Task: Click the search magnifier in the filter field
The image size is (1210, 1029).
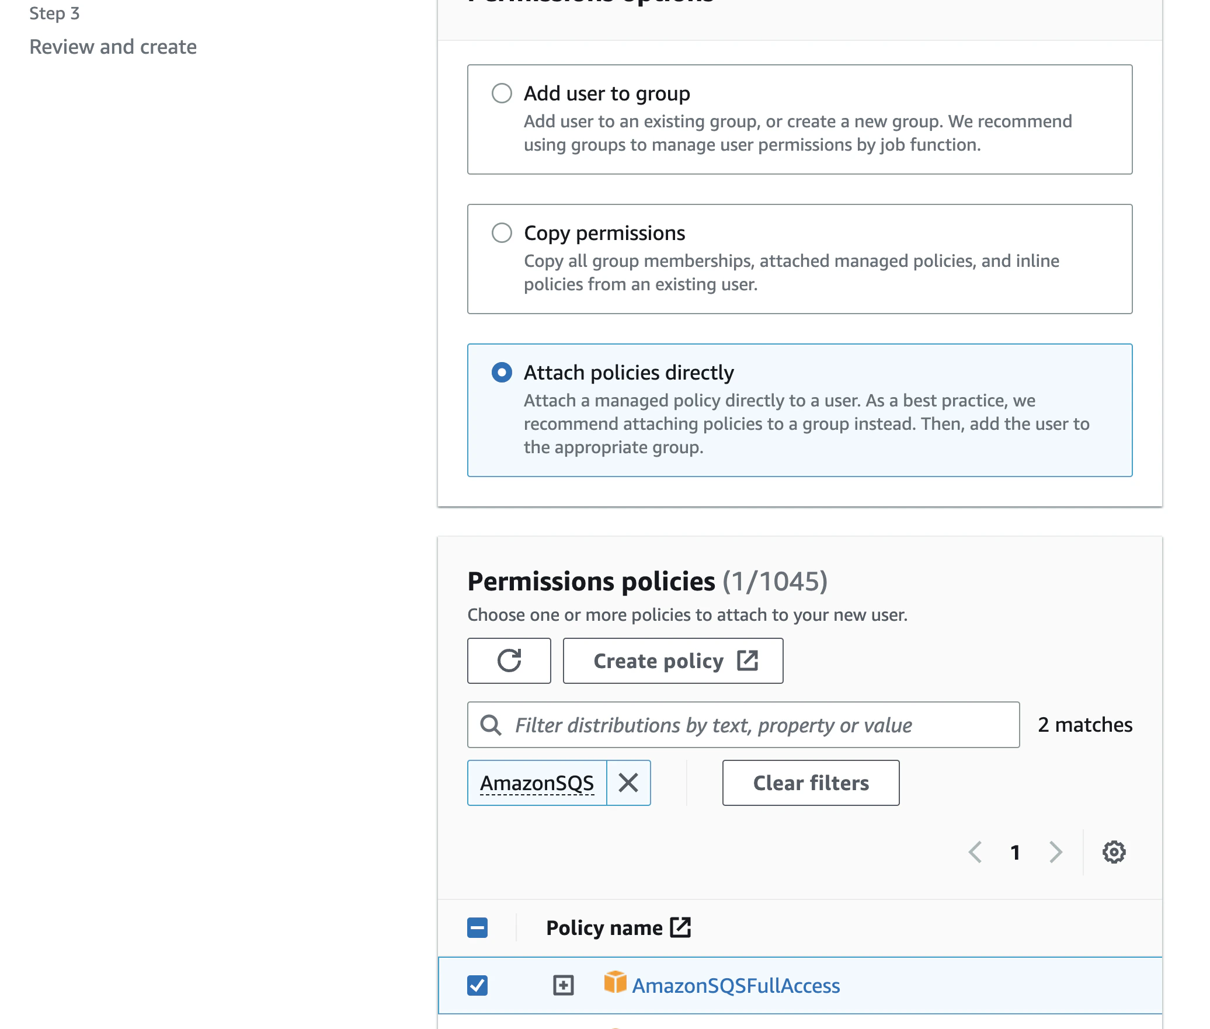Action: point(490,725)
